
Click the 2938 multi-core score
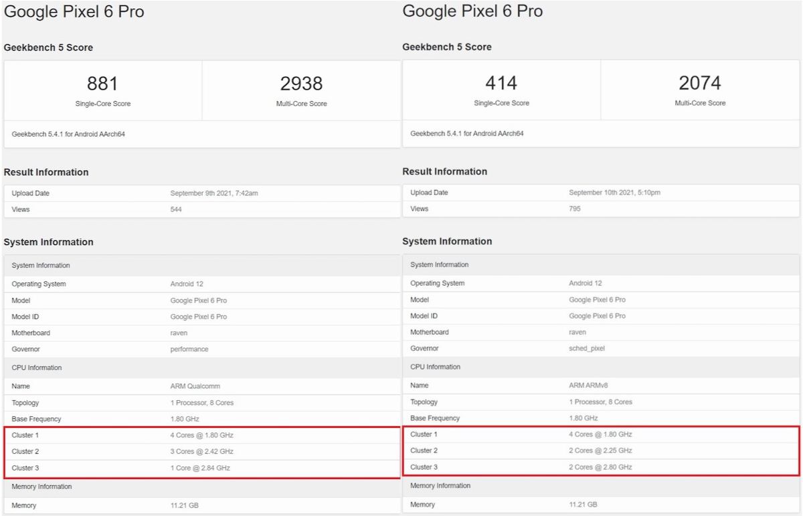[301, 84]
